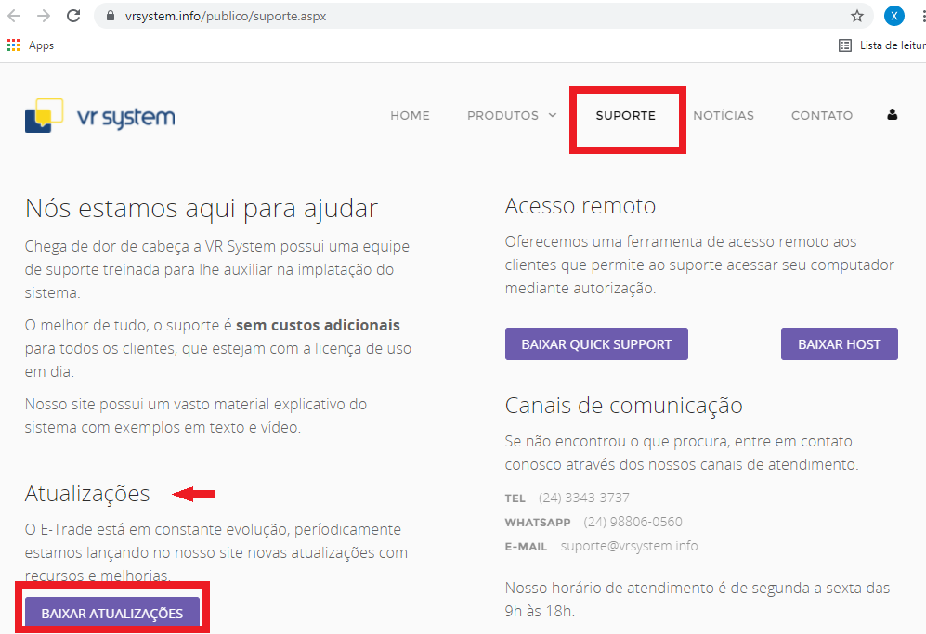926x634 pixels.
Task: Click the E-MAIL label
Action: click(526, 547)
